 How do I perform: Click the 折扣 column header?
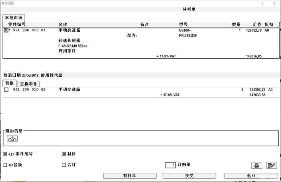pyautogui.click(x=269, y=25)
